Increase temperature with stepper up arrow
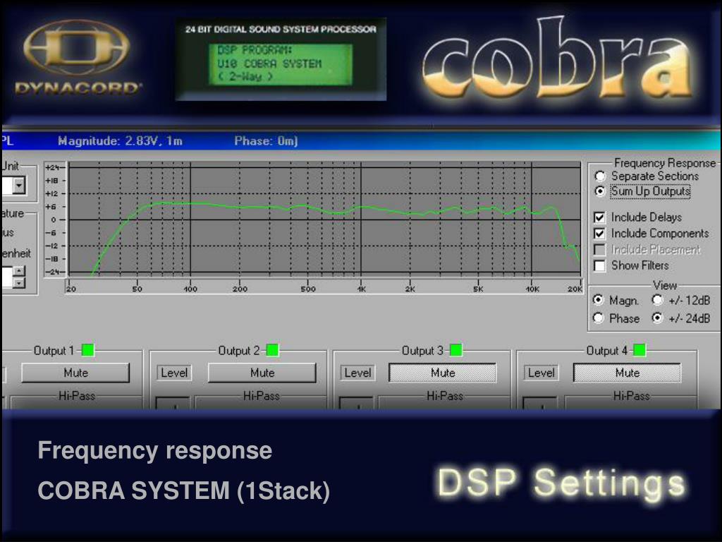 (x=19, y=270)
